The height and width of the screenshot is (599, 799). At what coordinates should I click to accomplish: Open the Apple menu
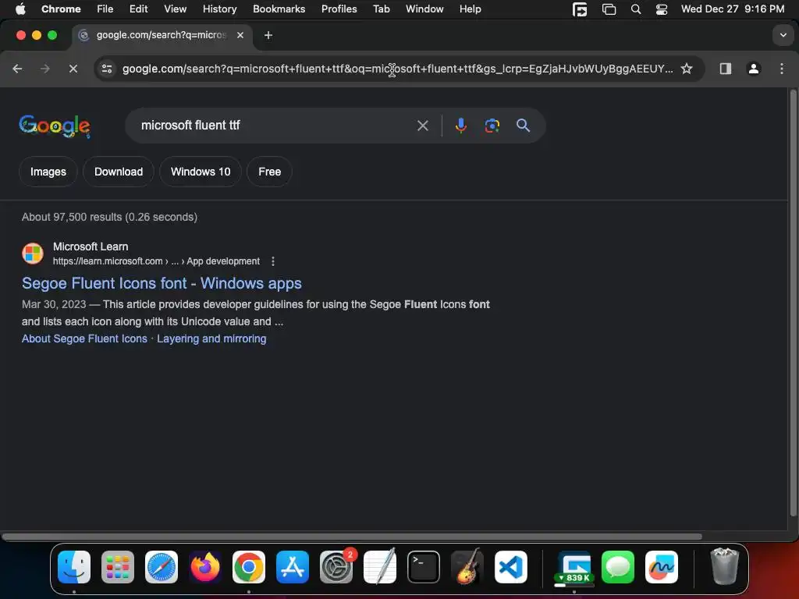pyautogui.click(x=20, y=9)
